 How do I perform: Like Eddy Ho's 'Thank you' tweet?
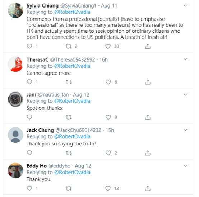point(108,188)
